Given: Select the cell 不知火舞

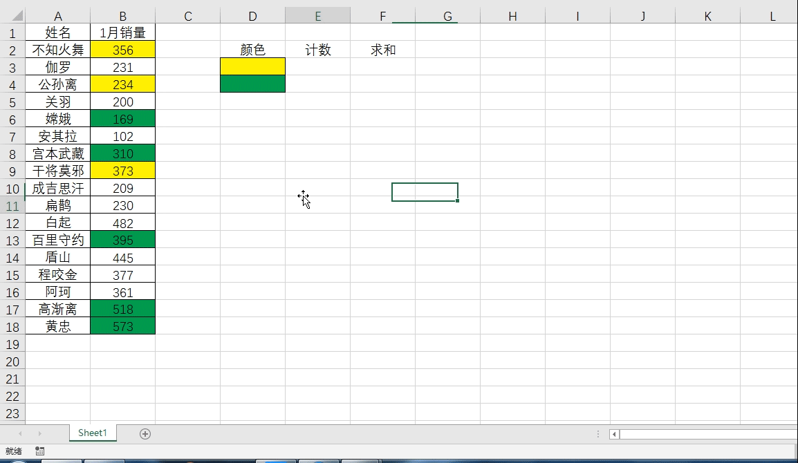Looking at the screenshot, I should 57,50.
